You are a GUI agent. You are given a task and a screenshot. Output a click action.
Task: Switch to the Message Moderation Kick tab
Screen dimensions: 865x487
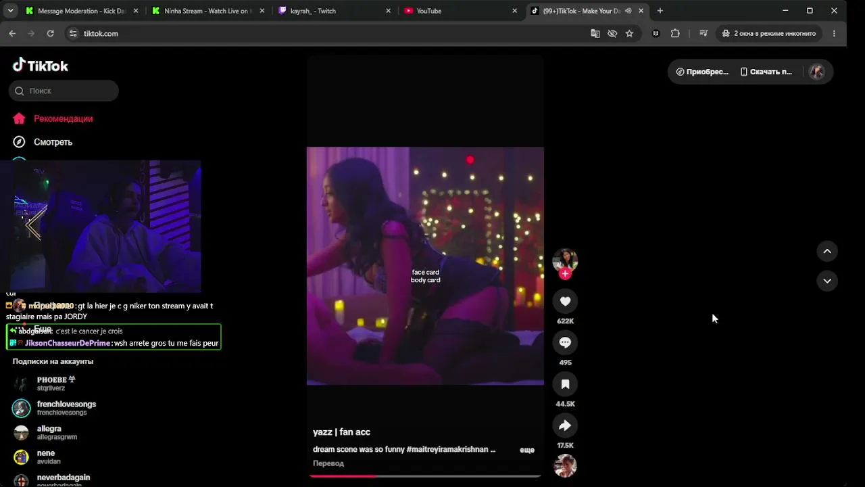81,11
